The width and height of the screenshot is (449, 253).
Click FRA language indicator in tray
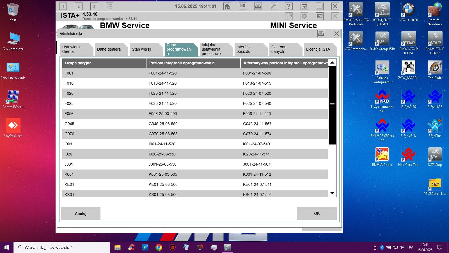410,247
